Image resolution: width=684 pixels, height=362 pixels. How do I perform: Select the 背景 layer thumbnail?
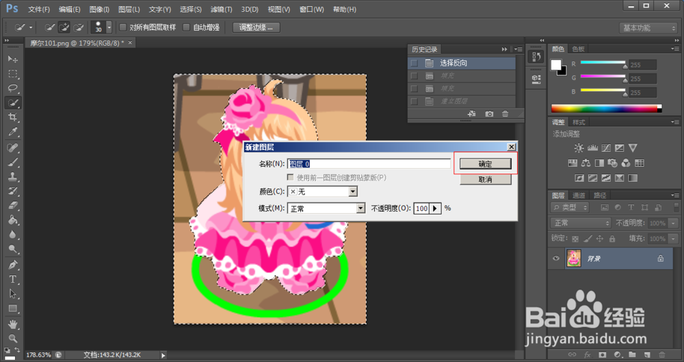[574, 258]
